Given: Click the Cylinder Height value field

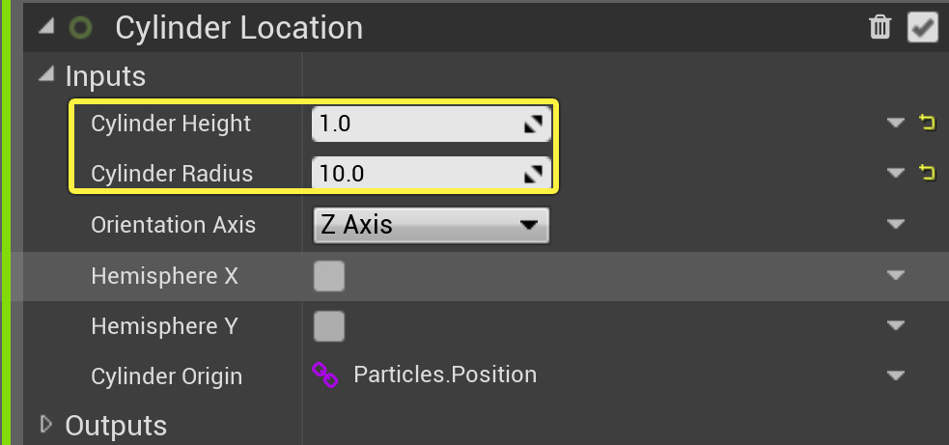Looking at the screenshot, I should (x=415, y=125).
